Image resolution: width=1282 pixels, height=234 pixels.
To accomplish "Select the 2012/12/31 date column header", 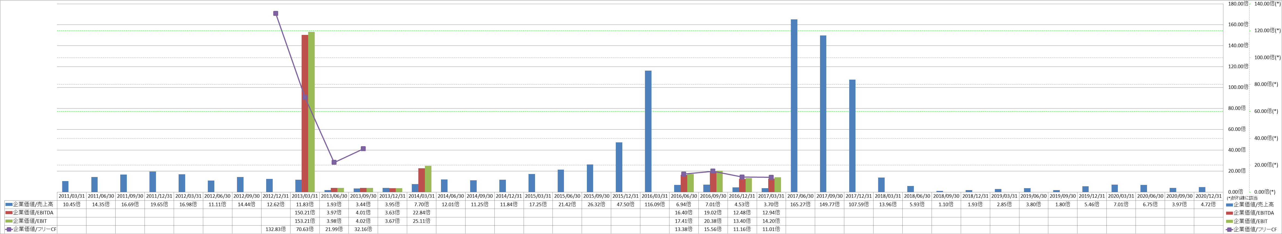I will pos(276,196).
